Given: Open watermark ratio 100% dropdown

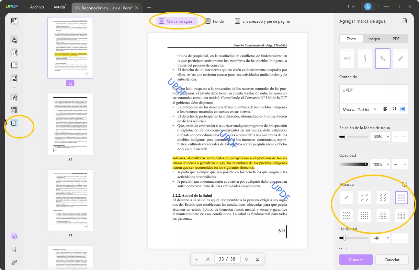Looking at the screenshot, I should [x=380, y=137].
